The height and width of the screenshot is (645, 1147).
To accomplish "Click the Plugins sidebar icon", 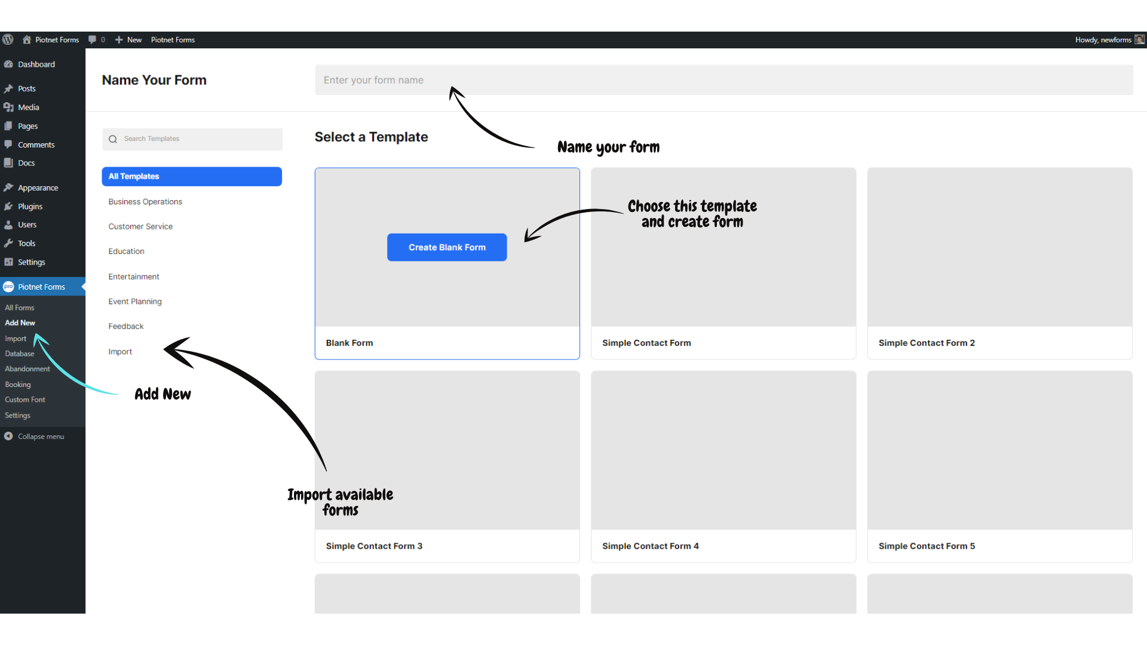I will 10,205.
